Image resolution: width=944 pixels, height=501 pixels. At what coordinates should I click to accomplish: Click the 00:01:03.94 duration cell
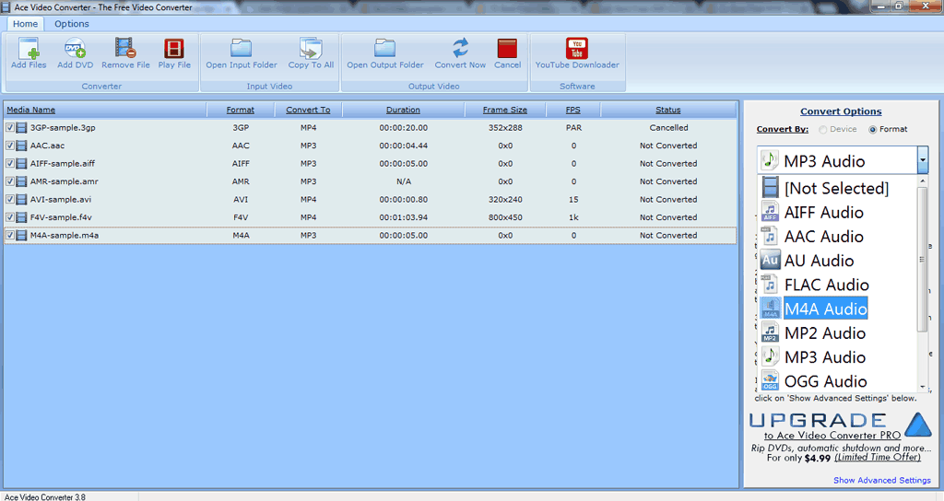[404, 217]
